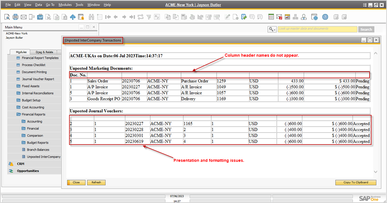Switch to the Drag & Relate tab
This screenshot has width=387, height=203.
coord(44,52)
